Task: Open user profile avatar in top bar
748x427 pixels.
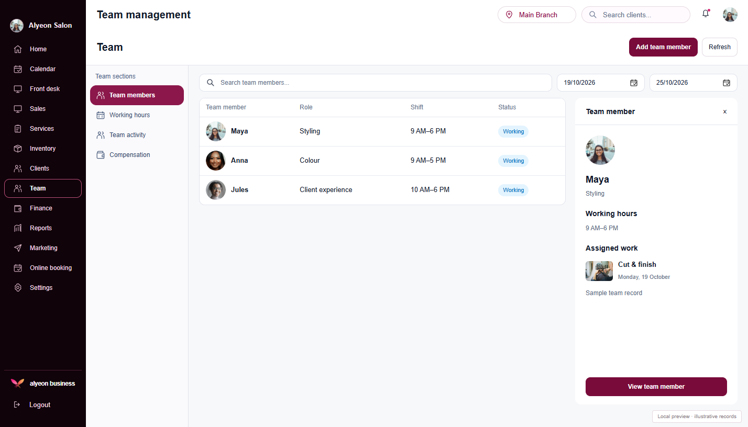Action: coord(730,15)
